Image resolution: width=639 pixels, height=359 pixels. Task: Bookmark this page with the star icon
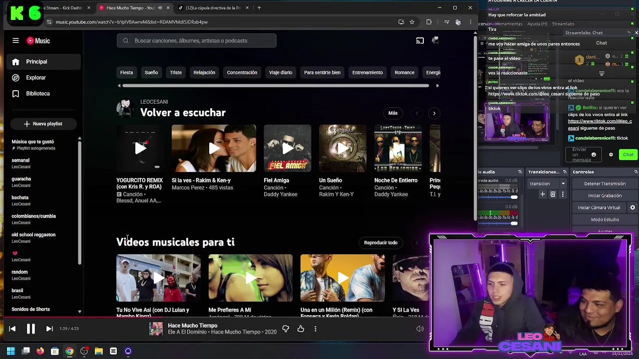(412, 22)
